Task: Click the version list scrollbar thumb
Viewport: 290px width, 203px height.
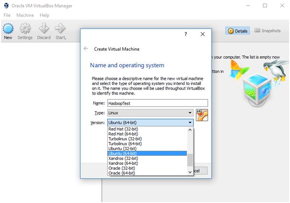Action: tap(190, 160)
